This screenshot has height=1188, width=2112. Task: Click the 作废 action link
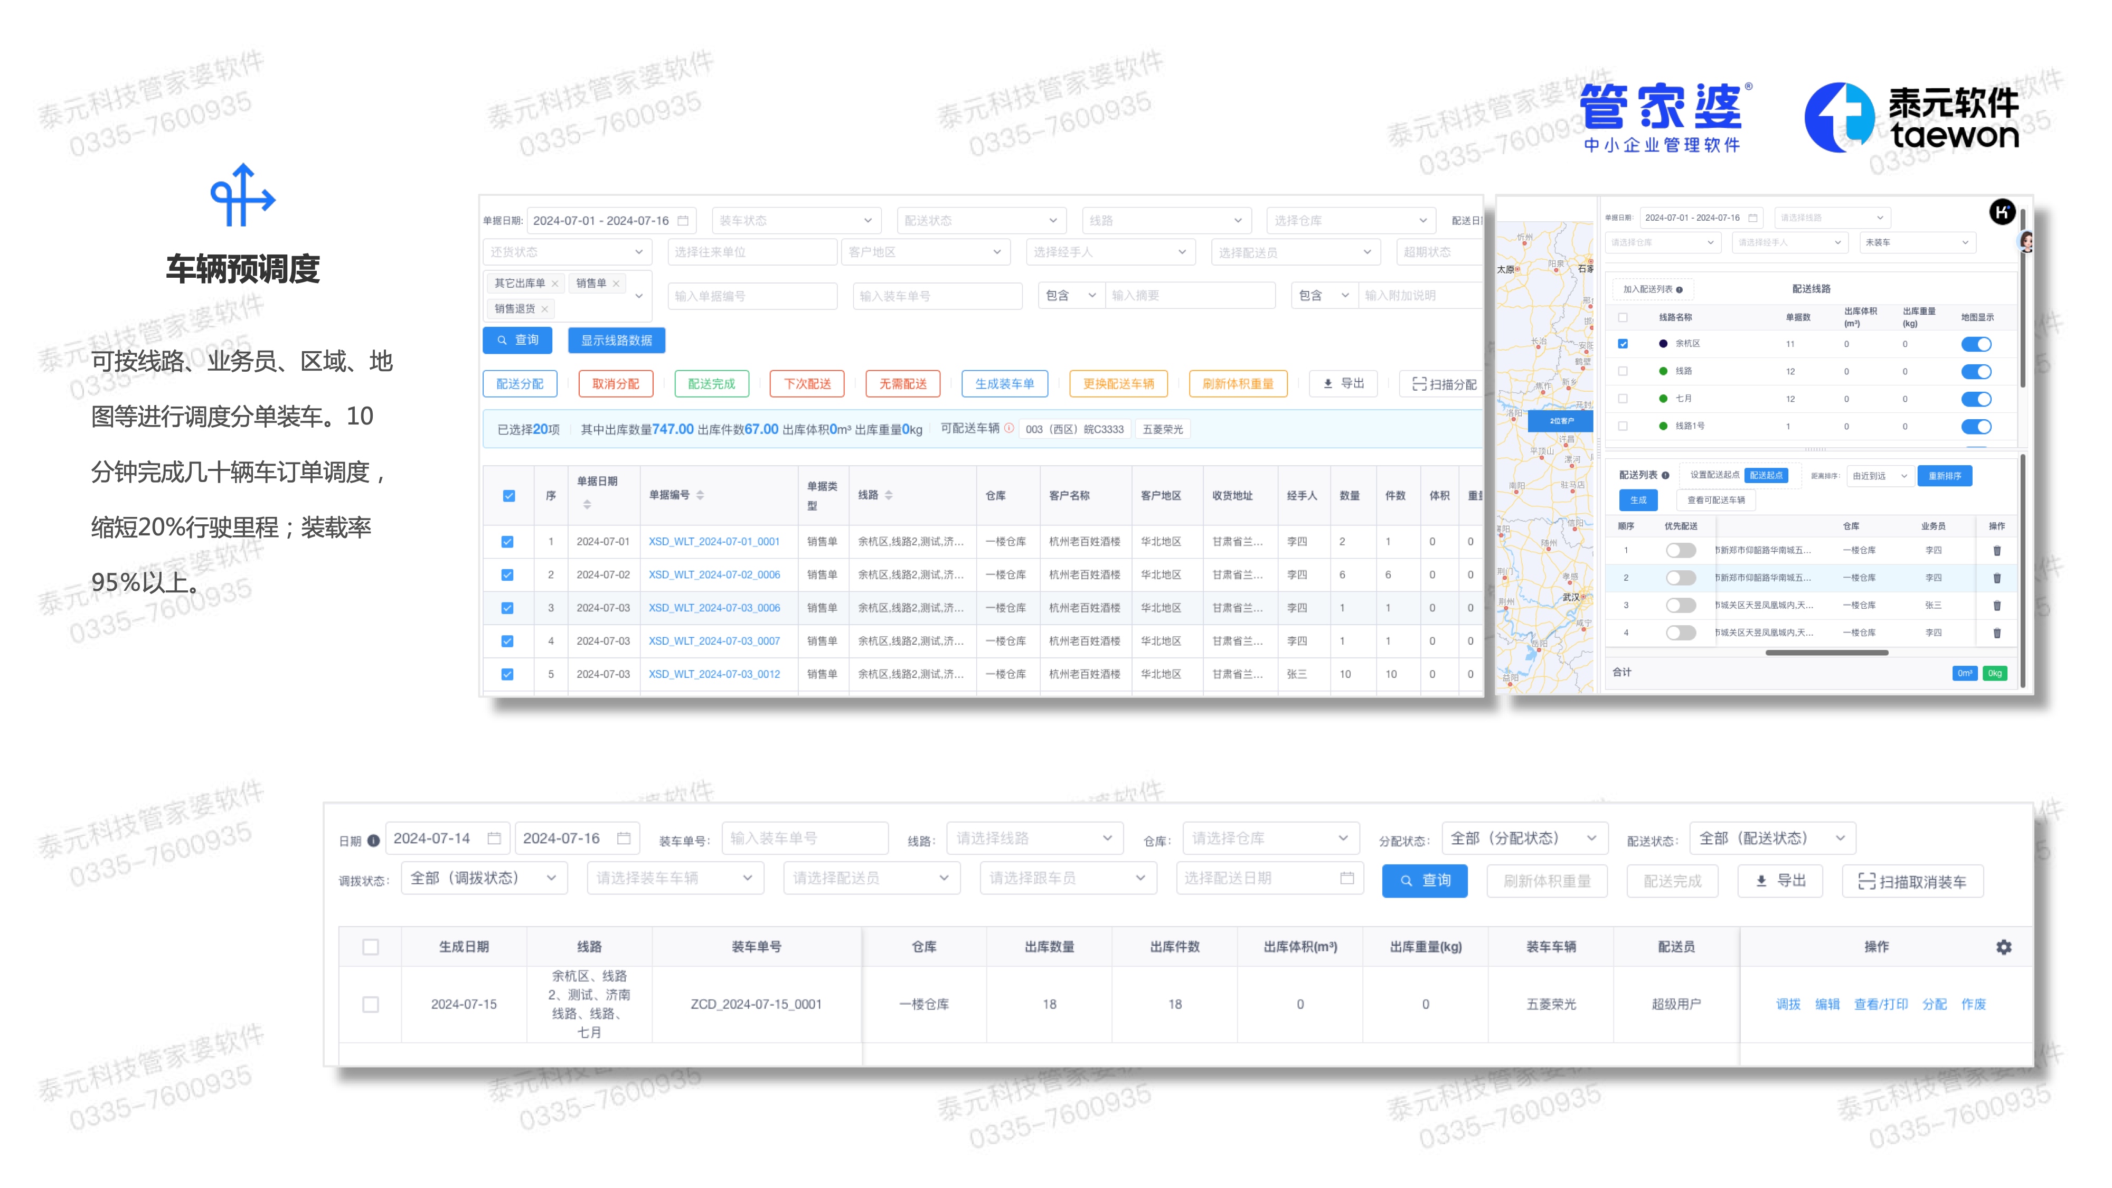[x=1973, y=1004]
